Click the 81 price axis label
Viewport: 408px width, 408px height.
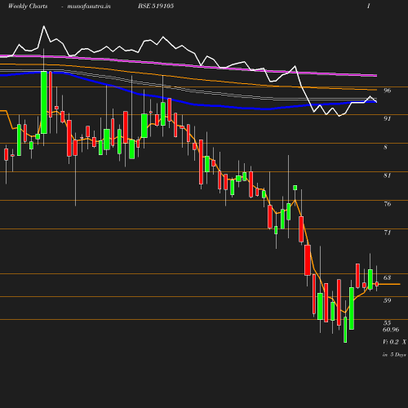[x=388, y=175]
